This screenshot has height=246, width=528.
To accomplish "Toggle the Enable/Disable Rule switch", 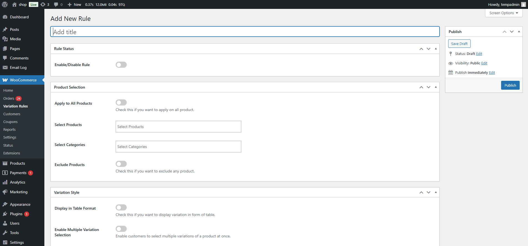I will [x=121, y=65].
